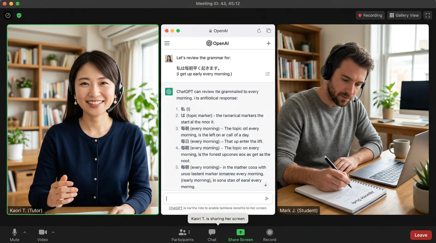436x243 pixels.
Task: Expand audio options chevron next to Mute
Action: [25, 232]
